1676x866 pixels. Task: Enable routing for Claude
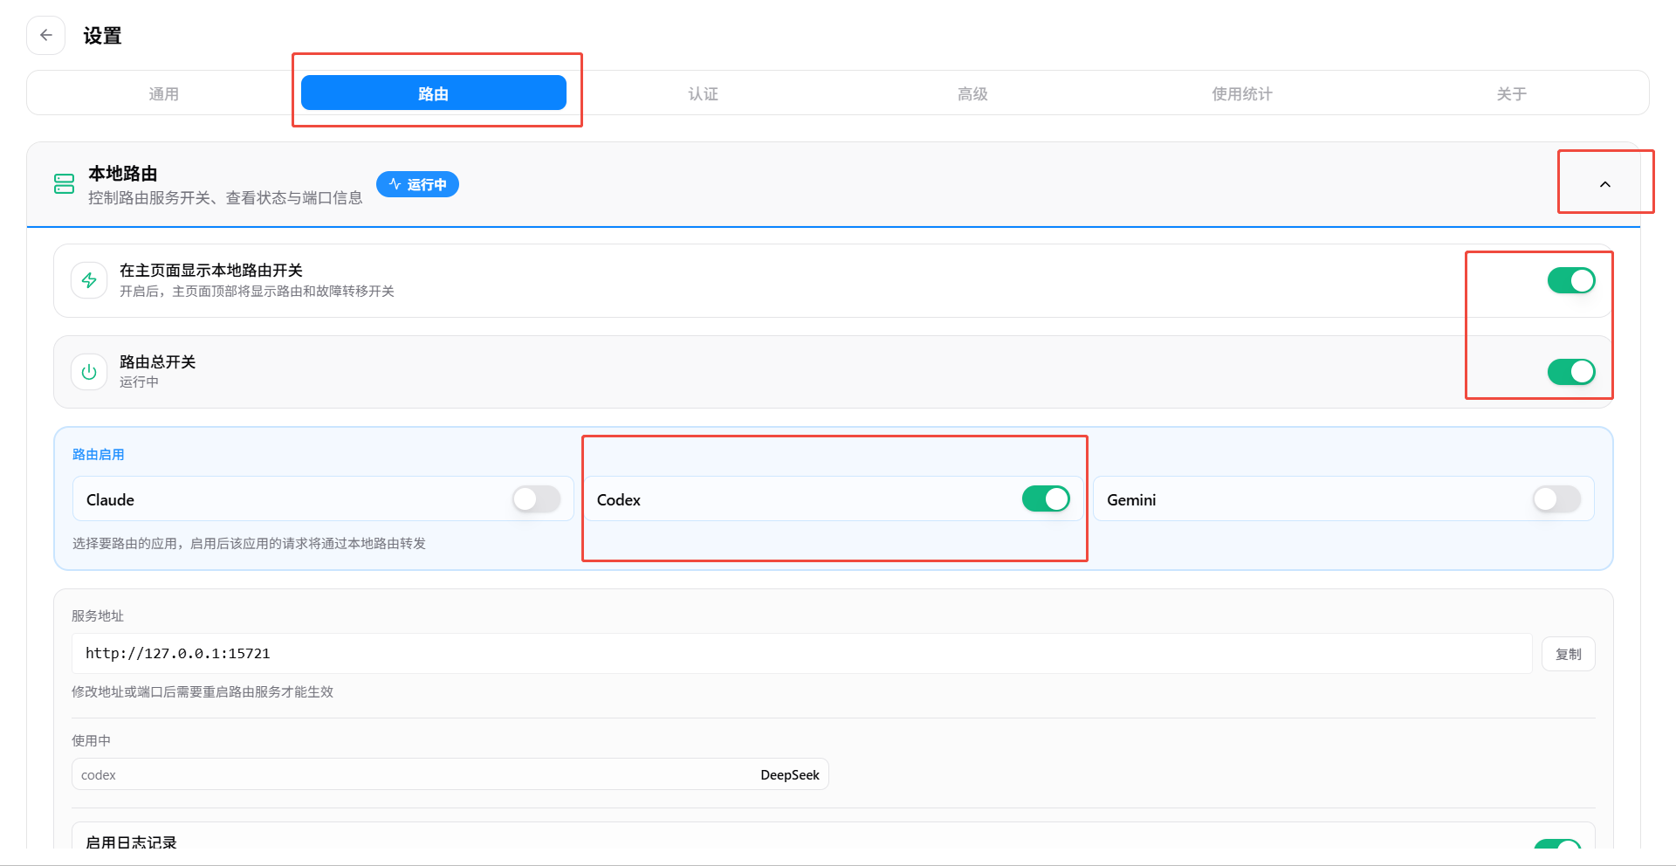click(x=536, y=499)
